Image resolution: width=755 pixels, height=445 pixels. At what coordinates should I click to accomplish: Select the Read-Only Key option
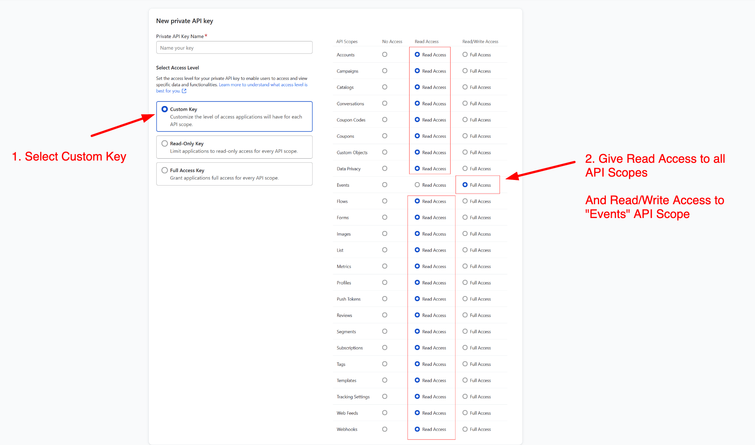coord(165,144)
